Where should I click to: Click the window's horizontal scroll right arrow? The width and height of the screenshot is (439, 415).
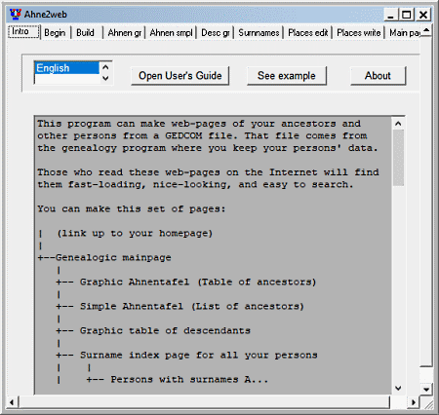pyautogui.click(x=414, y=402)
